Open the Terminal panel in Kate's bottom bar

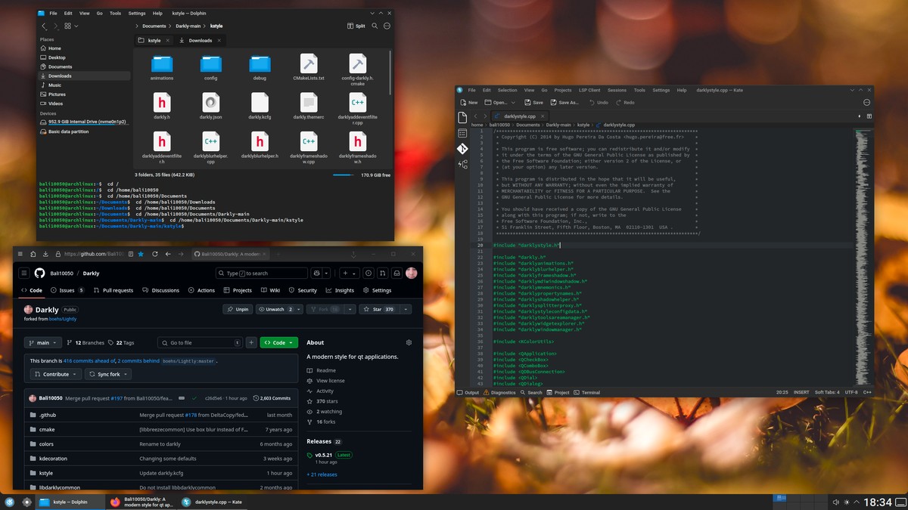coord(586,392)
